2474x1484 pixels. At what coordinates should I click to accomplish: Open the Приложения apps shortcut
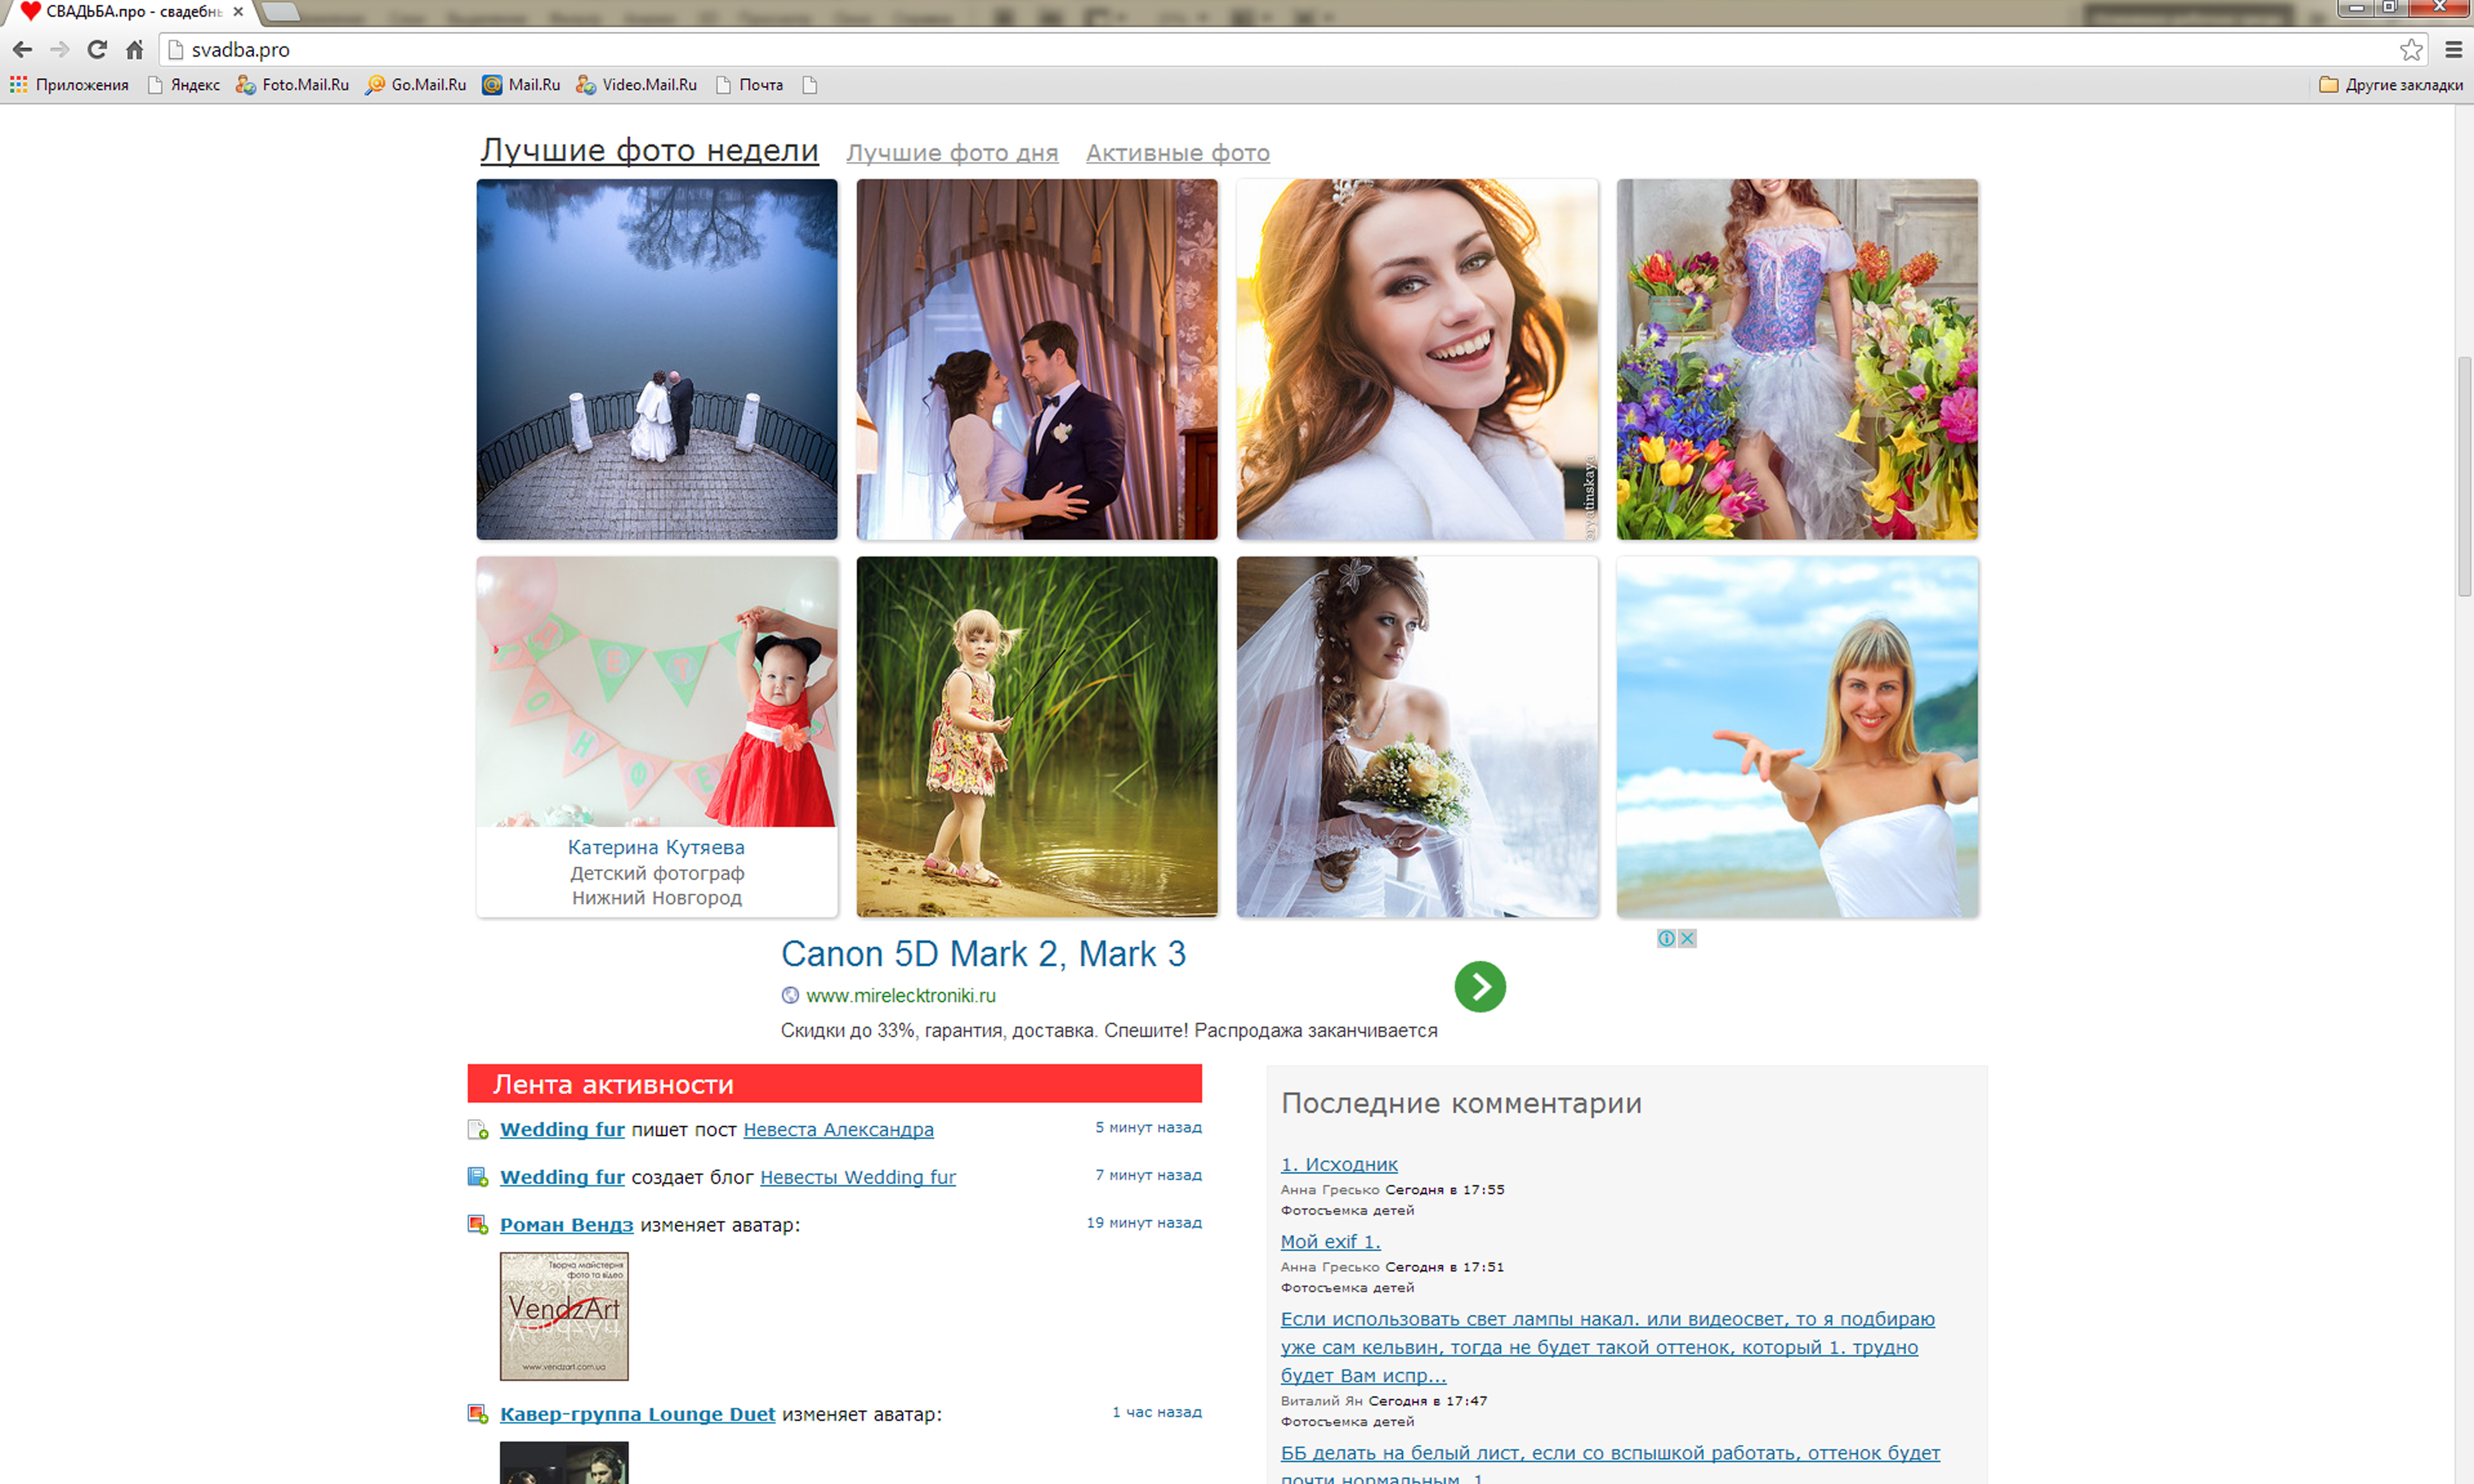click(x=69, y=85)
